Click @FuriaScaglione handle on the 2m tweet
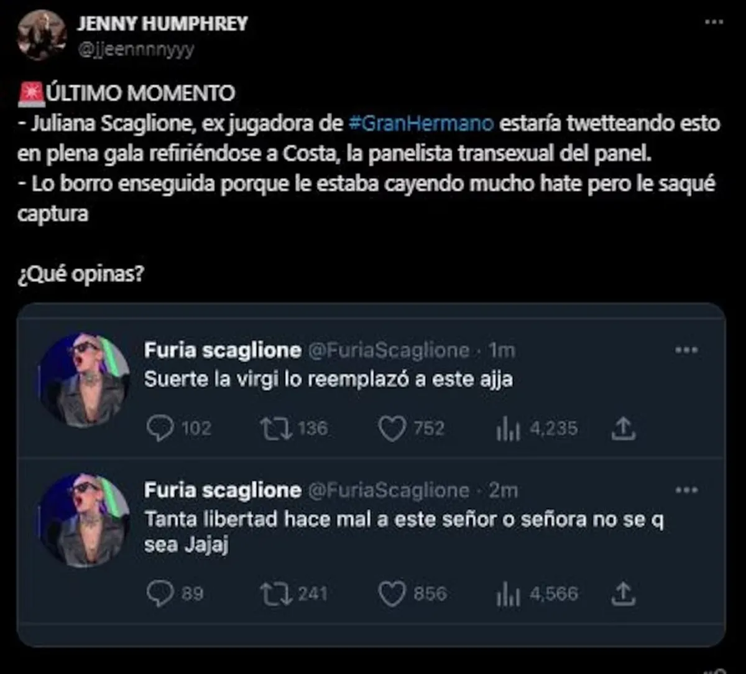The height and width of the screenshot is (674, 746). pyautogui.click(x=389, y=490)
